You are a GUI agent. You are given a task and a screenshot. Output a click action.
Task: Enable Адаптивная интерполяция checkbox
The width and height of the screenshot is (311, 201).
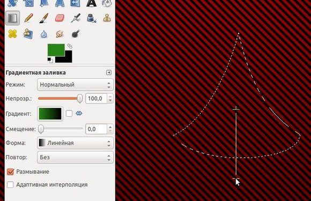click(x=10, y=185)
